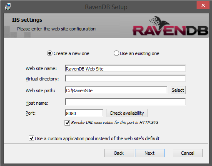The width and height of the screenshot is (212, 166).
Task: Click the installer icon in title bar
Action: 8,7
